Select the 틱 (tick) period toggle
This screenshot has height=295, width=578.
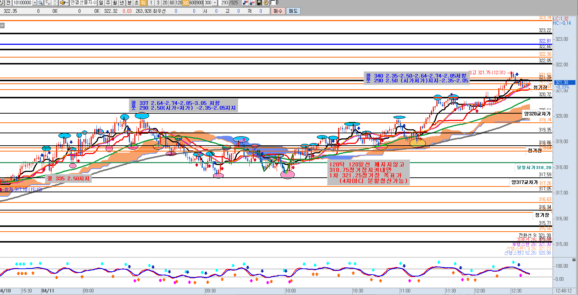click(143, 3)
